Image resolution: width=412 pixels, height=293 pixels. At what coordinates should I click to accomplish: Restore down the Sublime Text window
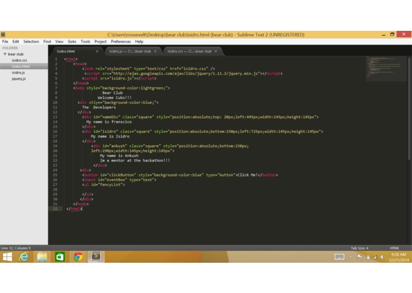pyautogui.click(x=392, y=34)
